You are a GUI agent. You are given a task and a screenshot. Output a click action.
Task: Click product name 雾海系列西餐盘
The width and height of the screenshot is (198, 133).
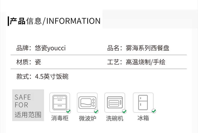click(x=147, y=48)
